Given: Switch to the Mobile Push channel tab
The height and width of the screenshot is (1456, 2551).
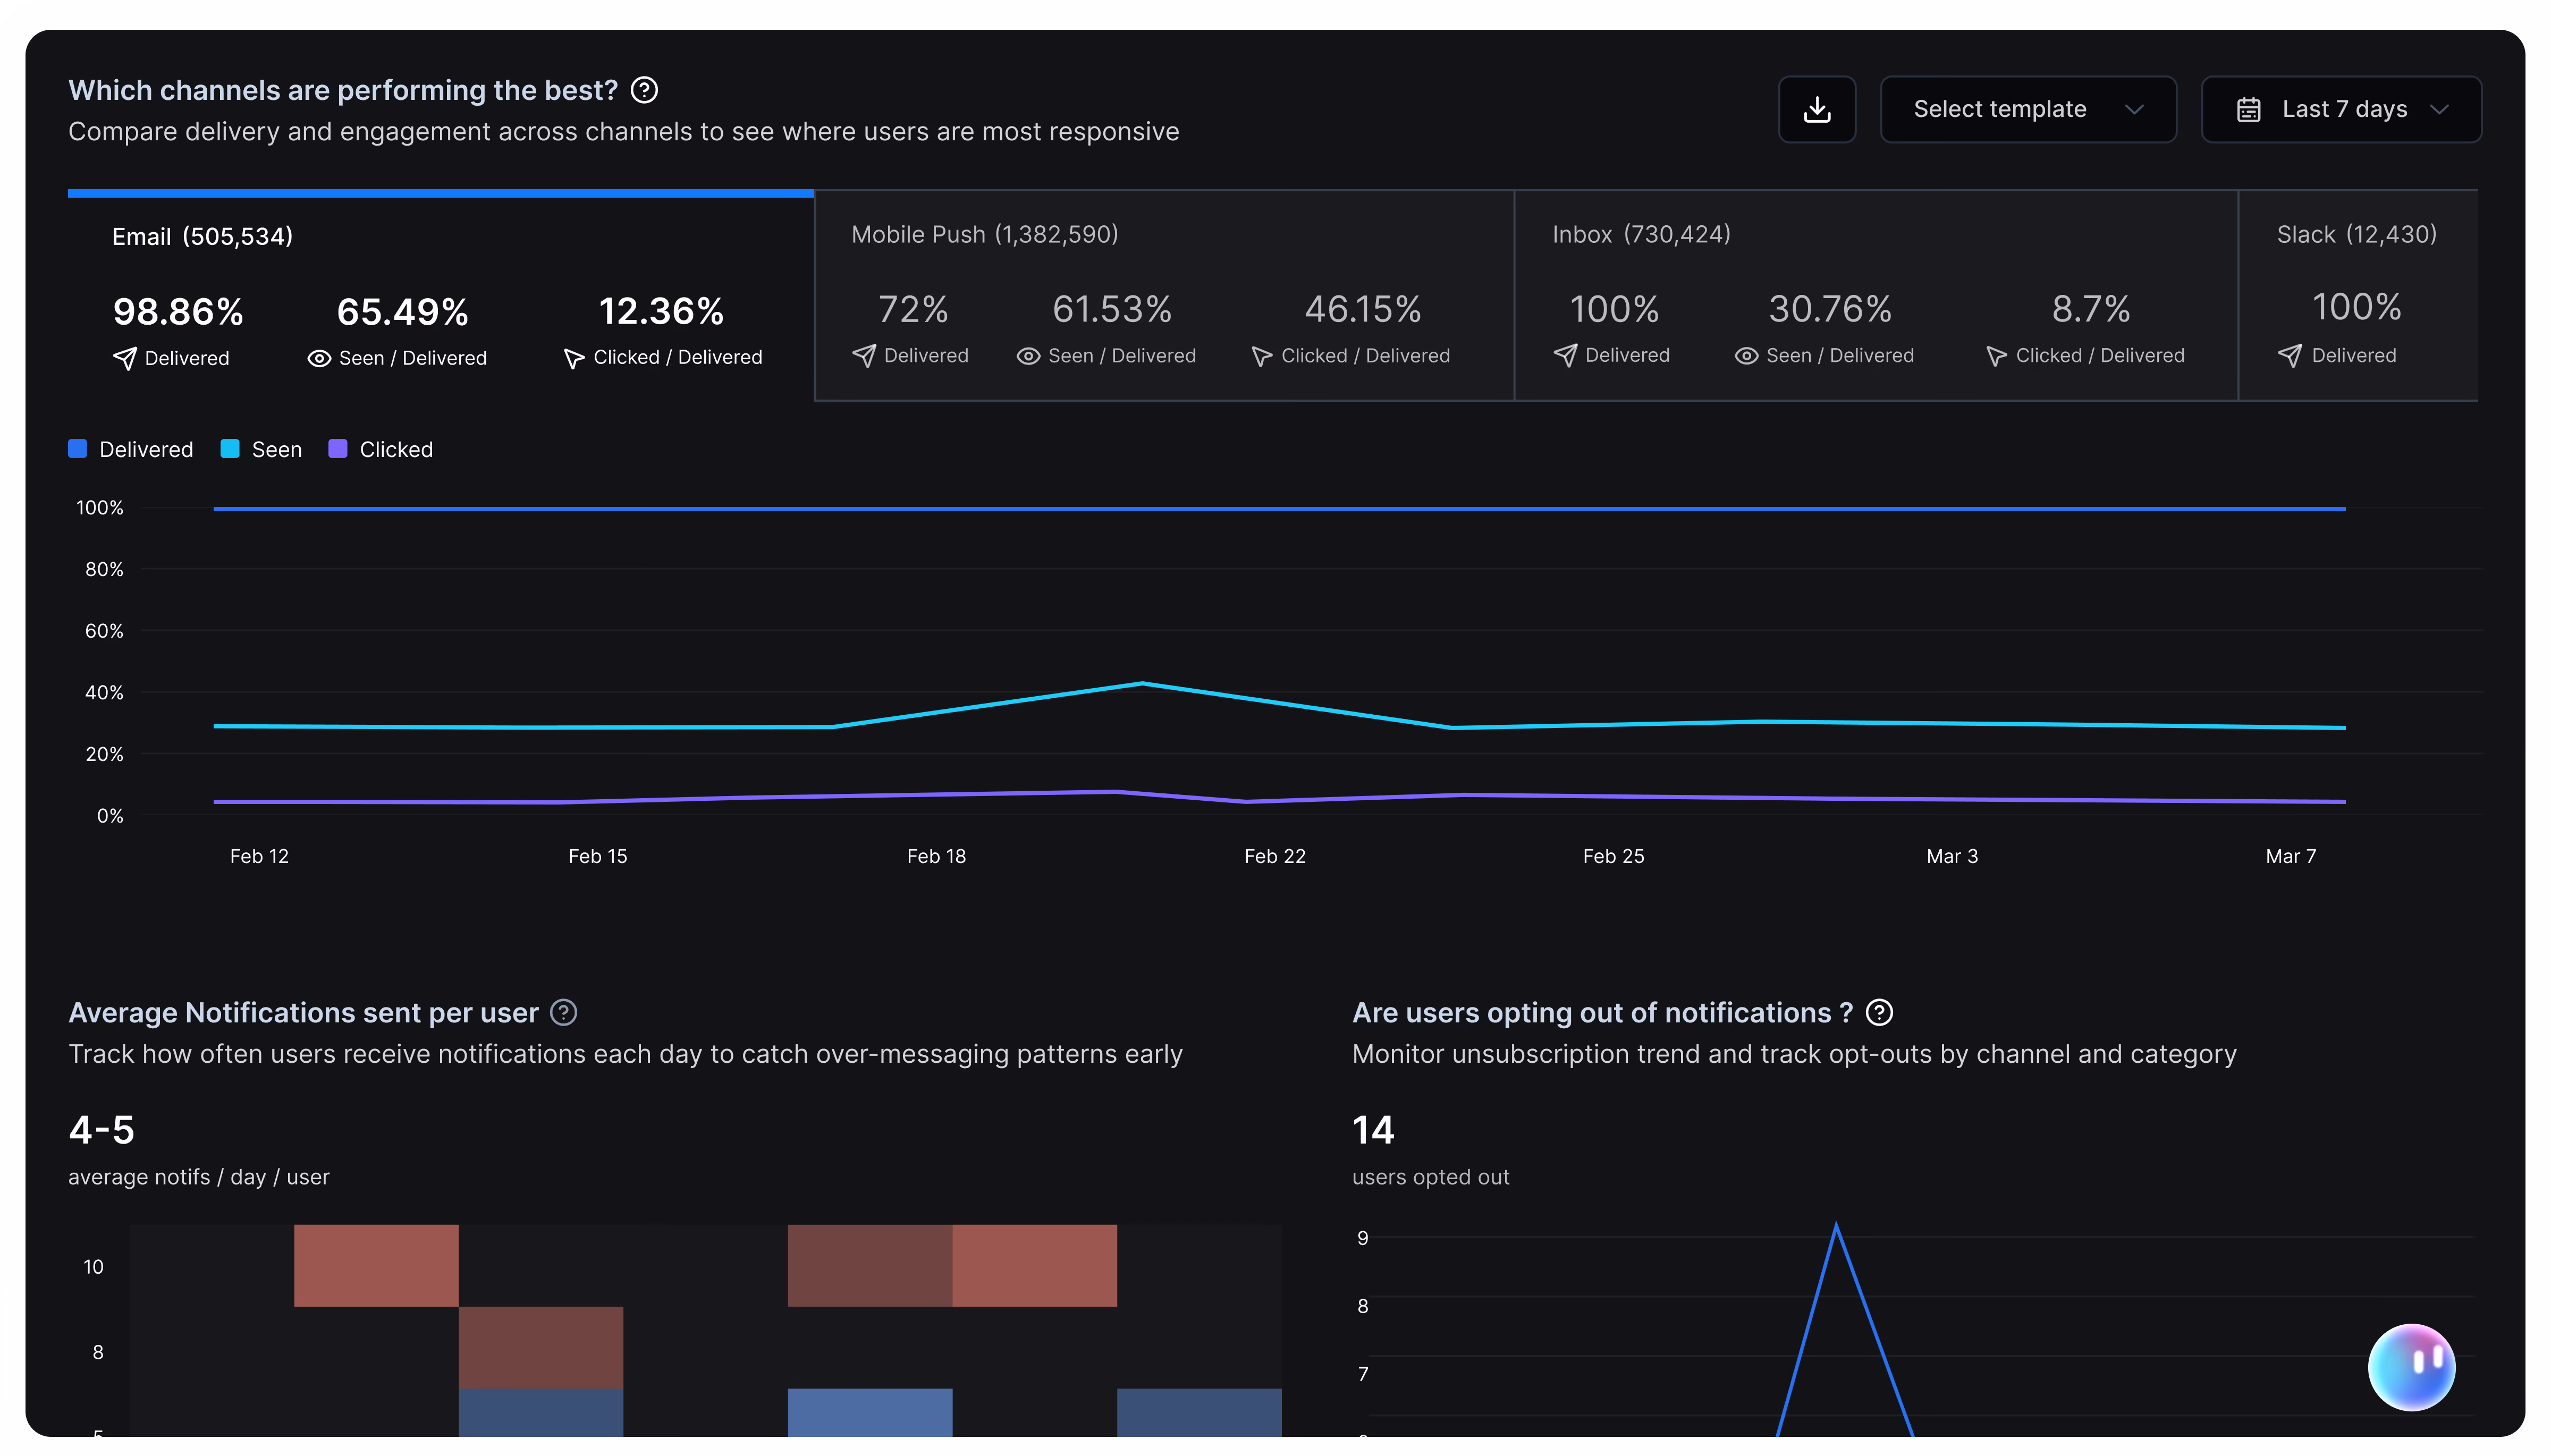Looking at the screenshot, I should [x=1164, y=296].
